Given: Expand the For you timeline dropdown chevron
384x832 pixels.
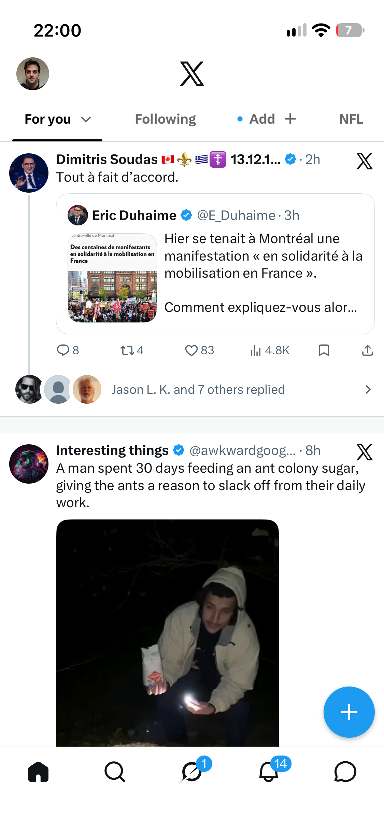Looking at the screenshot, I should pos(86,119).
